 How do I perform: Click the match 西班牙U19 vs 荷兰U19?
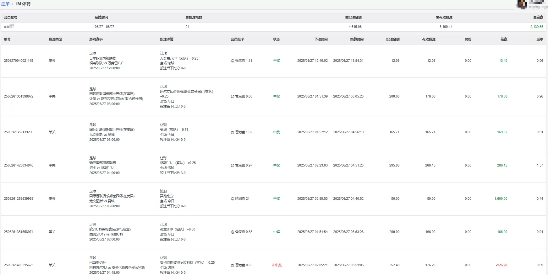click(x=106, y=234)
